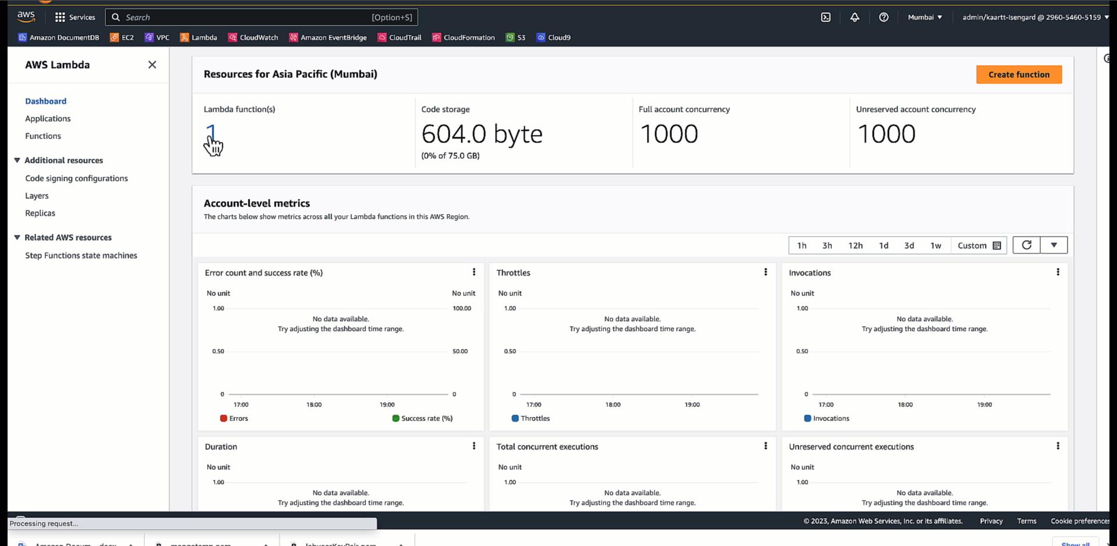Open CloudShell terminal icon in header
The width and height of the screenshot is (1117, 546).
[826, 17]
